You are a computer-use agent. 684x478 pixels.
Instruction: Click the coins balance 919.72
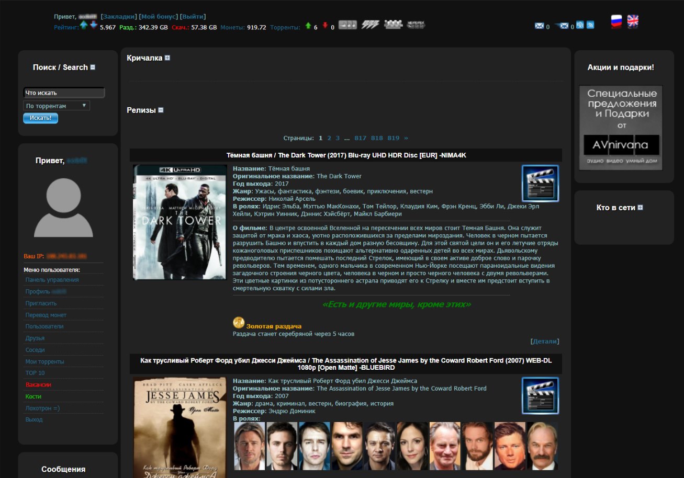[256, 27]
